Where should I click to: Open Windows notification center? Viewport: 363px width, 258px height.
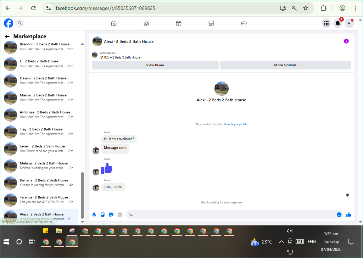pyautogui.click(x=351, y=242)
